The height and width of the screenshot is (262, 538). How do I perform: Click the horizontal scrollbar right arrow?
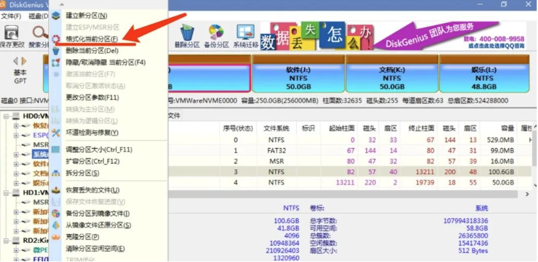pyautogui.click(x=527, y=195)
